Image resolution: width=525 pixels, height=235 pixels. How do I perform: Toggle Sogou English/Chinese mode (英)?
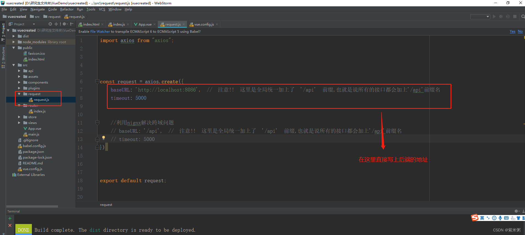click(x=482, y=218)
